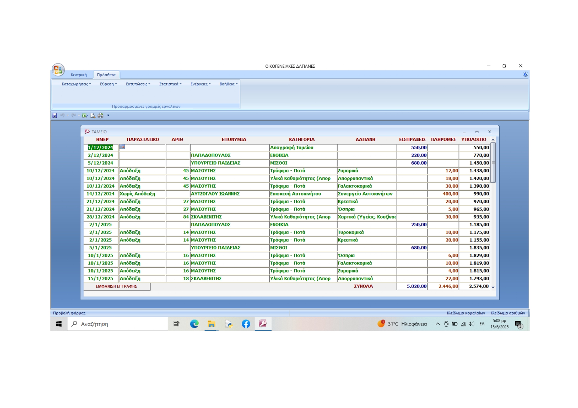
Task: Click the quick print printer icon
Action: point(100,115)
